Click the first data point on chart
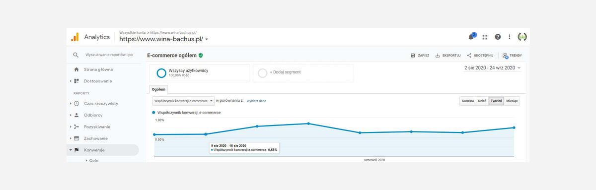Viewport: 596px width, 190px height. (154, 134)
